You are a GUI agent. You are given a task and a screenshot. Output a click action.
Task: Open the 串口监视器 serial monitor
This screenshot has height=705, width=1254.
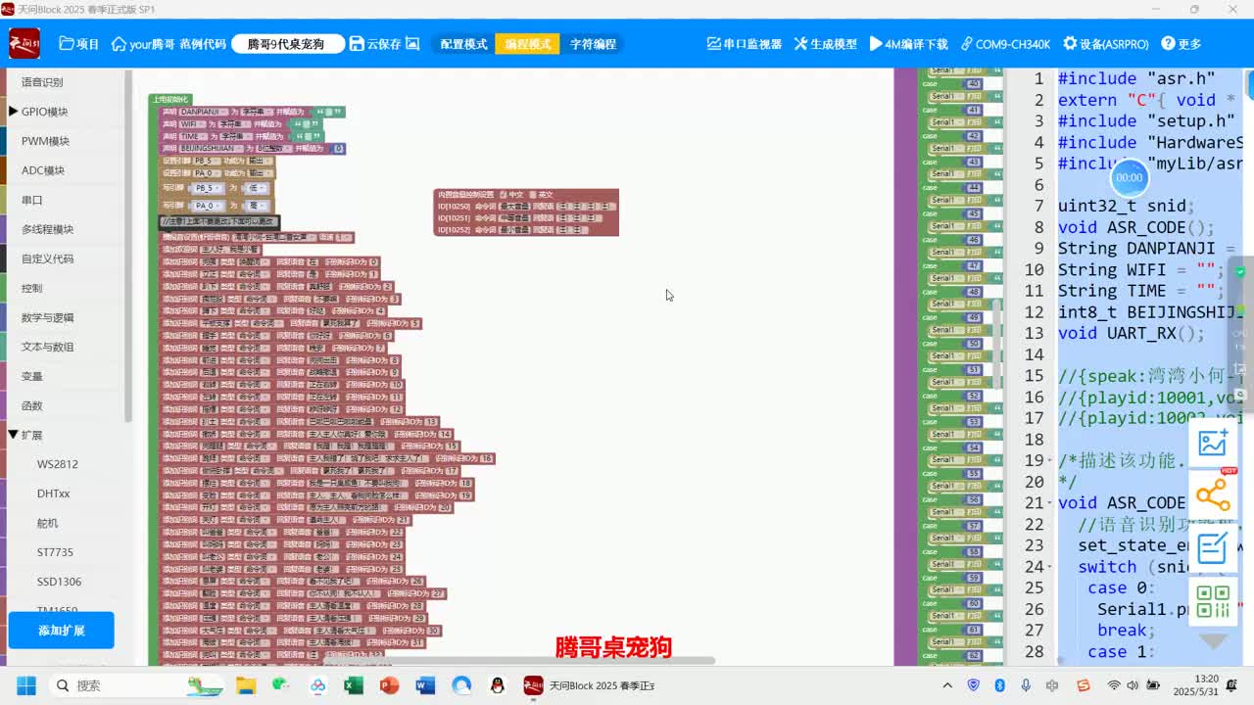coord(745,44)
